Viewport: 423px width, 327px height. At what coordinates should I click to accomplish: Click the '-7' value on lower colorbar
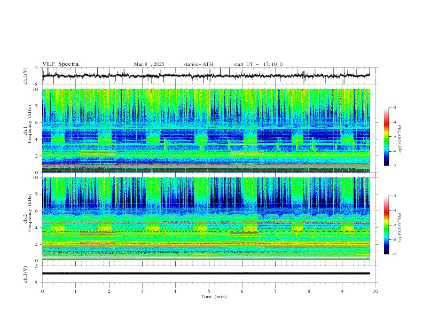tap(394, 254)
